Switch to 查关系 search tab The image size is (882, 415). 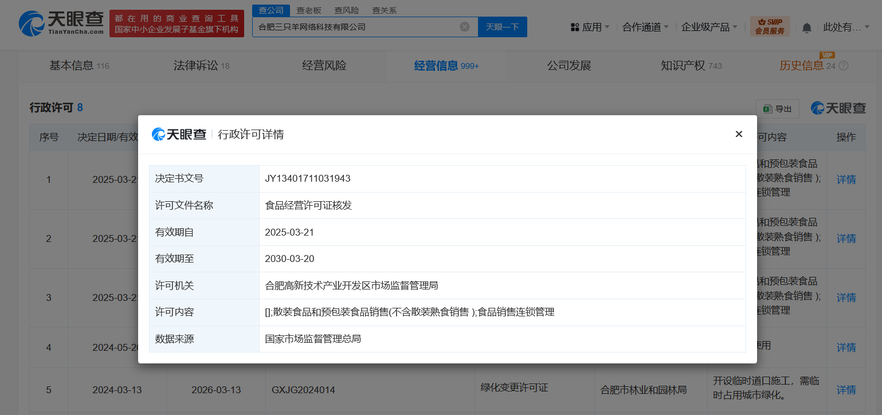click(x=384, y=10)
